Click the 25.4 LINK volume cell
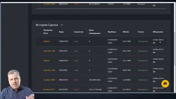This screenshot has height=99, width=176. coord(127,61)
